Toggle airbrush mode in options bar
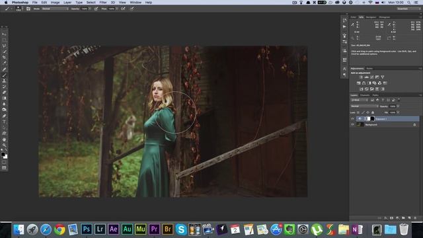Image resolution: width=423 pixels, height=238 pixels. [123, 9]
